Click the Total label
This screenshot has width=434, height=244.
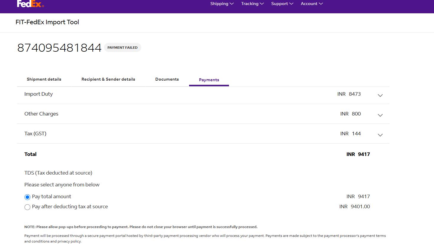(30, 154)
